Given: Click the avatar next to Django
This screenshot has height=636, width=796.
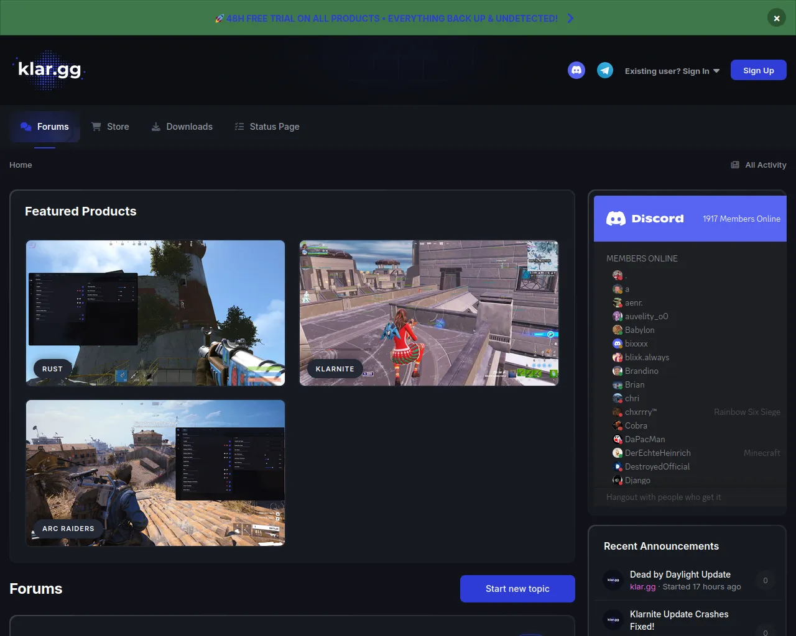Looking at the screenshot, I should 618,480.
